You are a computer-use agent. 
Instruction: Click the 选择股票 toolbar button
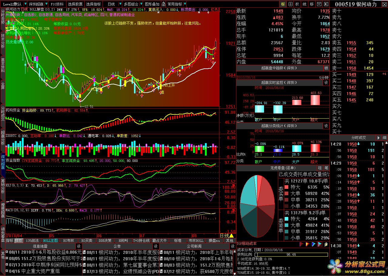pyautogui.click(x=75, y=4)
